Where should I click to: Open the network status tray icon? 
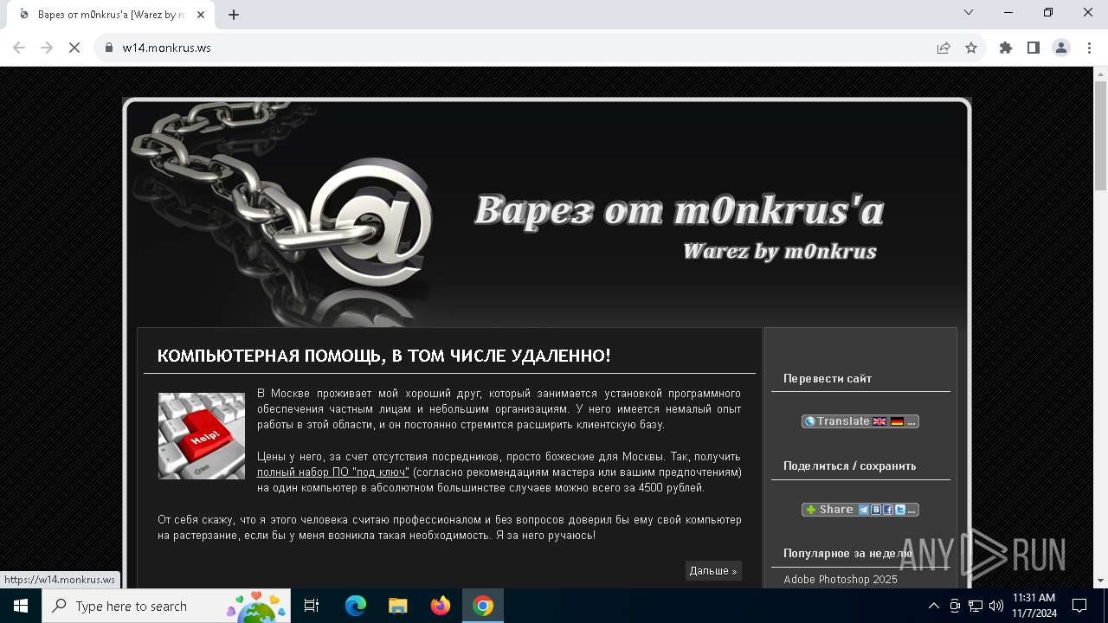click(976, 606)
